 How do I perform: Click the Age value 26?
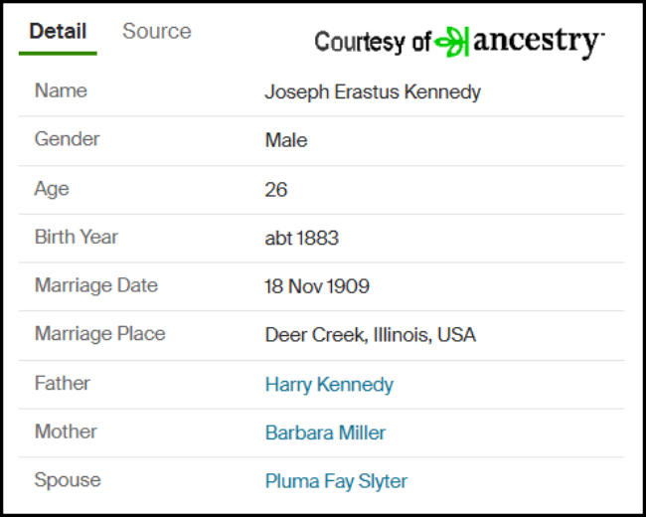pyautogui.click(x=275, y=190)
